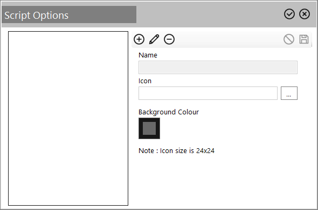Click the Name input field
Screen dimensions: 318x210
point(218,67)
